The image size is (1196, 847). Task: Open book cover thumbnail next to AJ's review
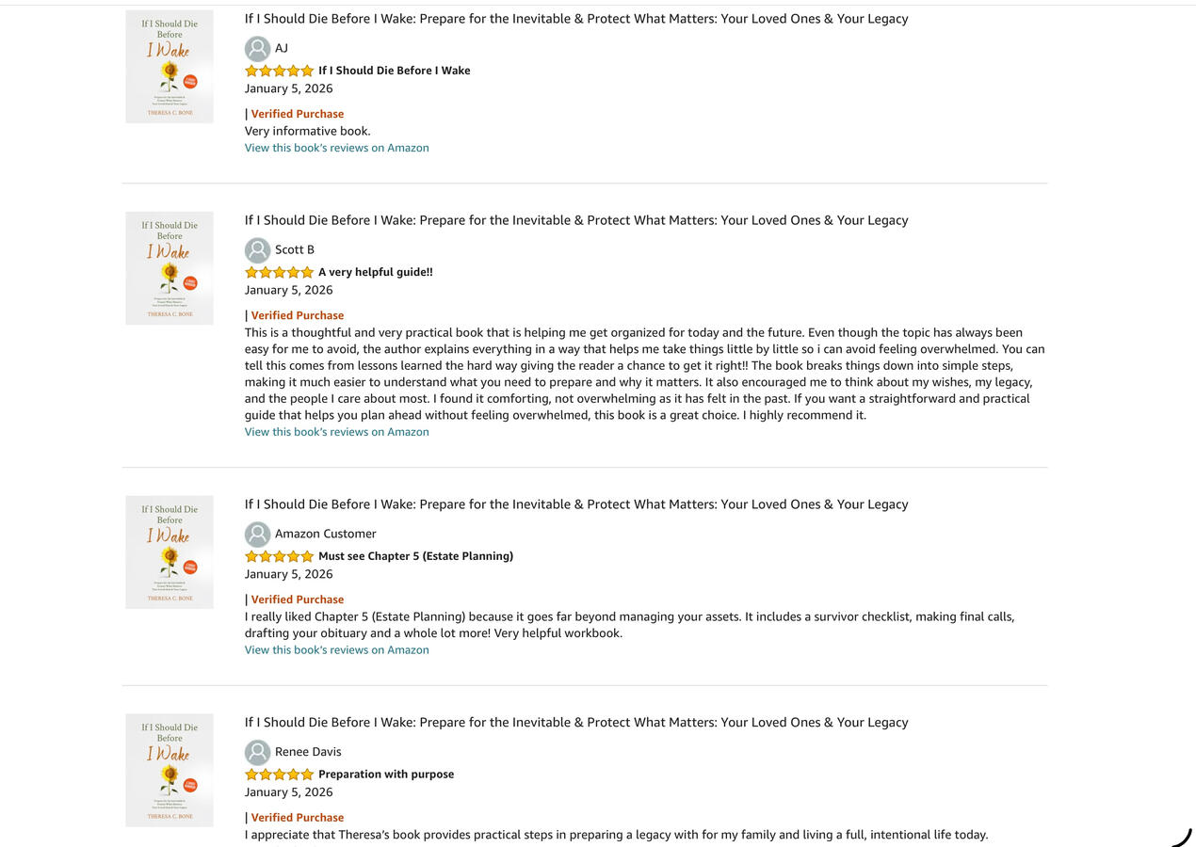pos(170,67)
